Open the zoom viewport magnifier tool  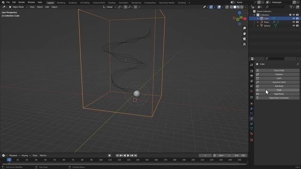point(245,28)
